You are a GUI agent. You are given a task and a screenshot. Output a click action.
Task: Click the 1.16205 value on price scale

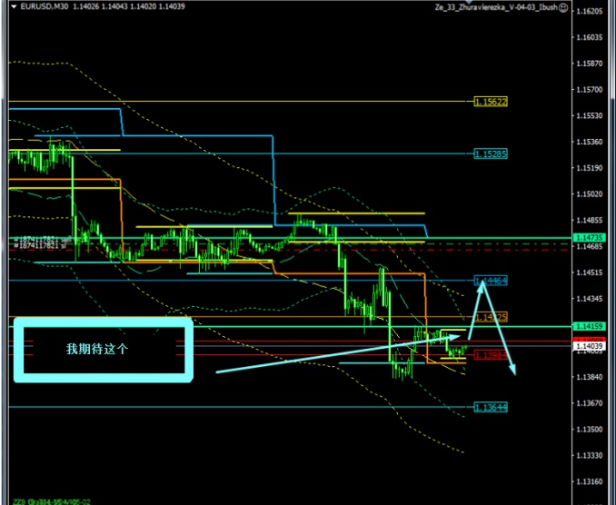[x=591, y=12]
